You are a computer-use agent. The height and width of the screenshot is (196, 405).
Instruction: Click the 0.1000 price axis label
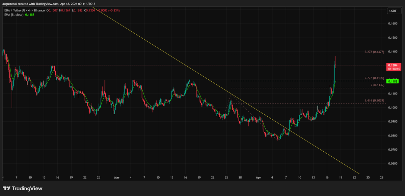[x=393, y=108]
